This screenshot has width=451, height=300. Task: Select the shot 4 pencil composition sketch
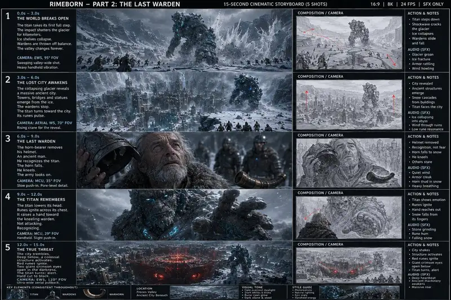pos(349,217)
